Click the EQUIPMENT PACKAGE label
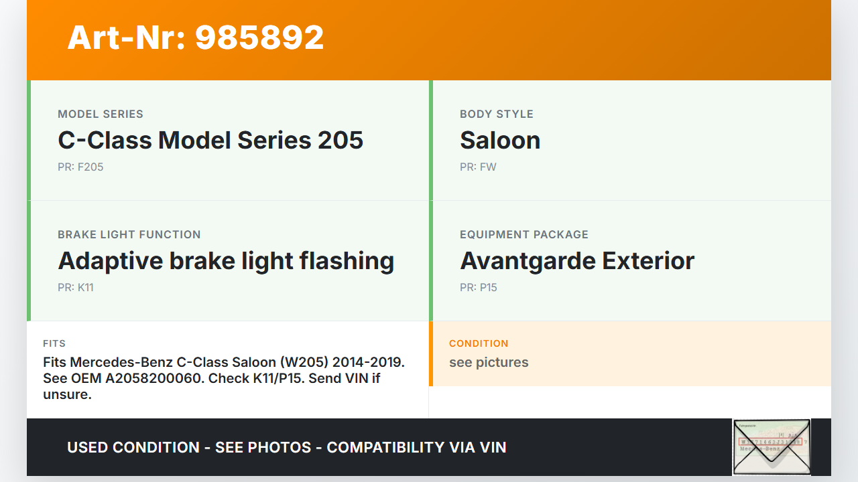Viewport: 858px width, 482px height. (524, 235)
